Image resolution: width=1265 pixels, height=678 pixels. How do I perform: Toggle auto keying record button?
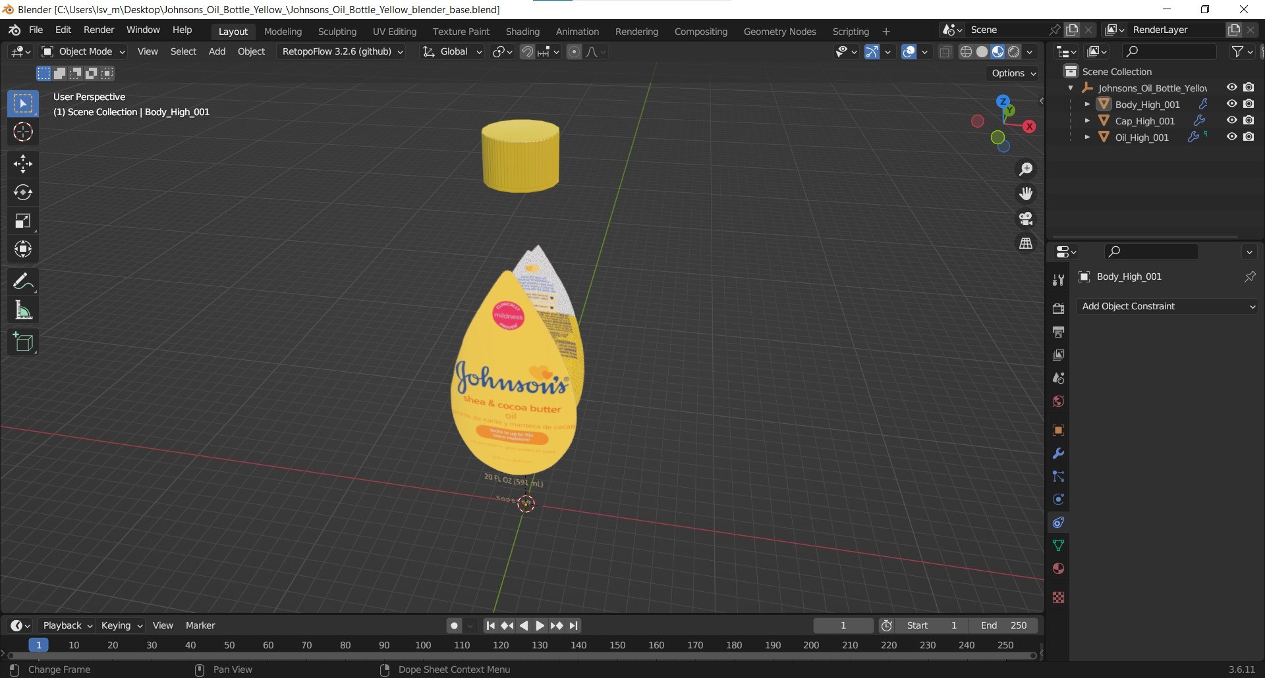point(454,625)
